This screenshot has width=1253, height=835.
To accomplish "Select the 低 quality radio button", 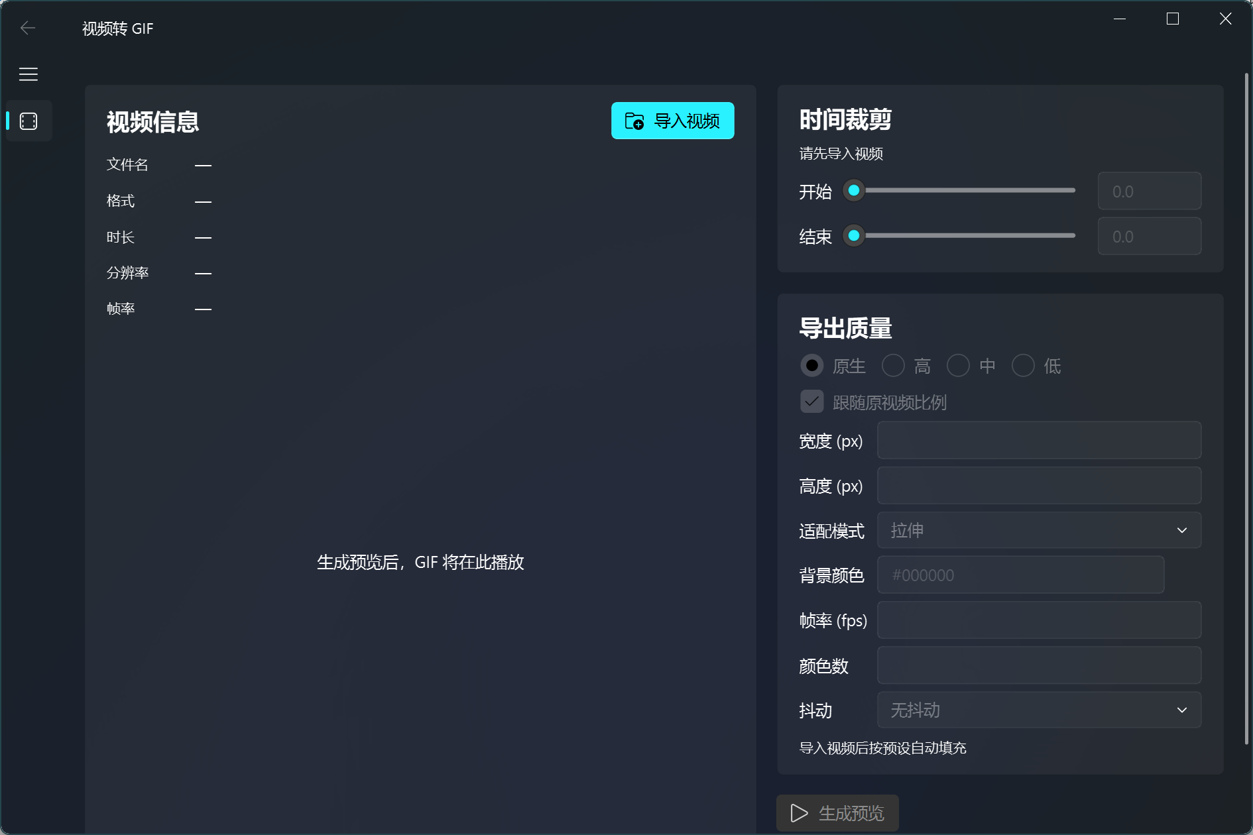I will point(1023,366).
